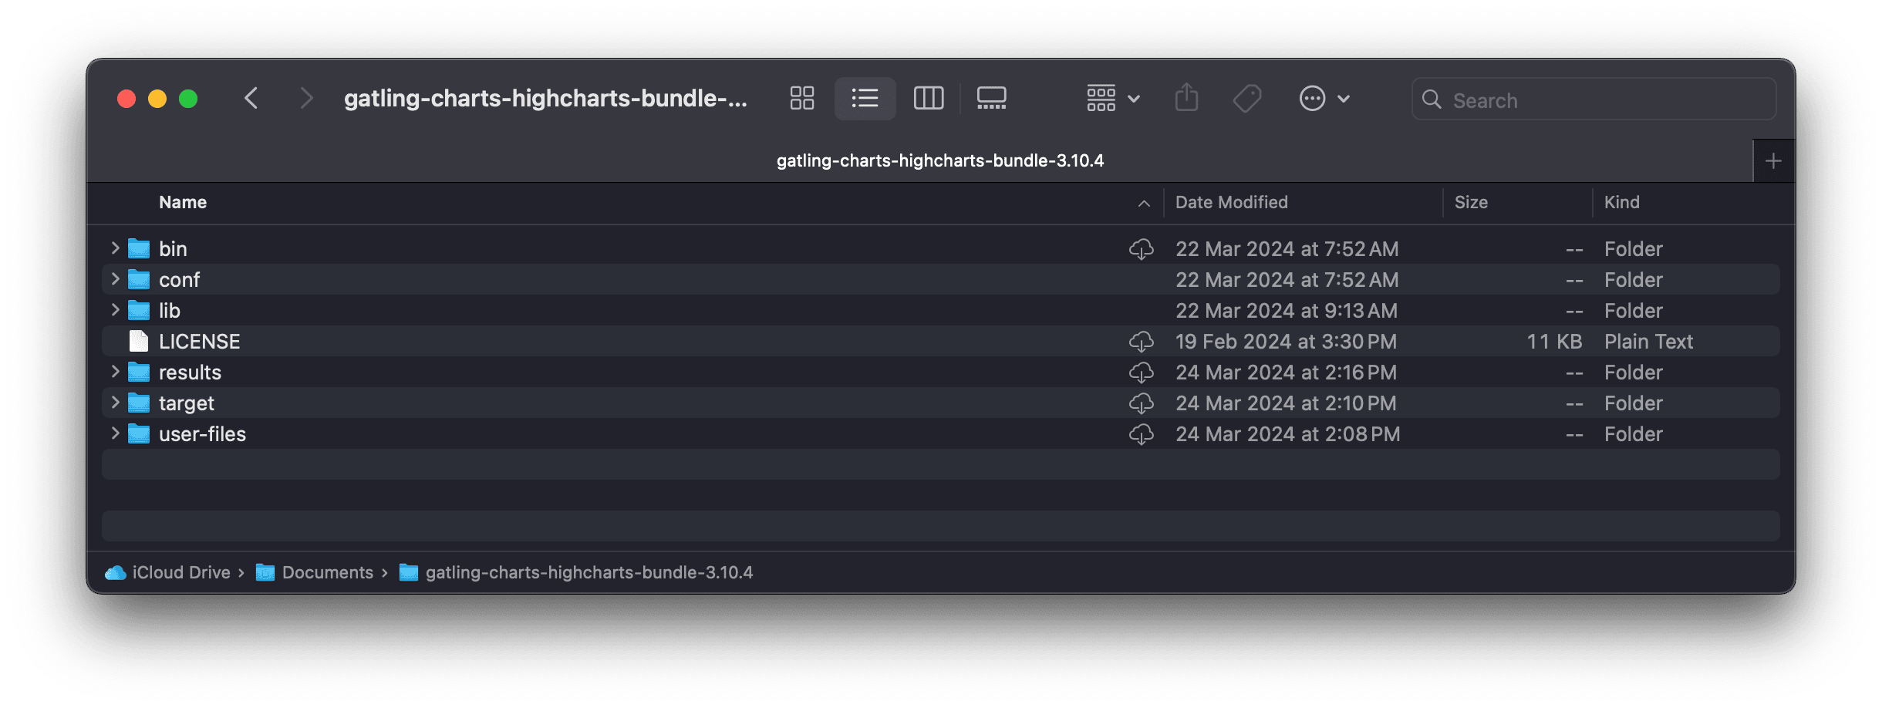The image size is (1882, 708).
Task: Select the gatling-charts-highcharts-bundle-3.10.4 tab
Action: 939,160
